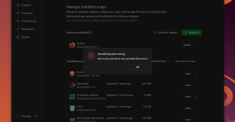Image resolution: width=235 pixels, height=122 pixels.
Task: Open Folio
Action: pos(188,108)
